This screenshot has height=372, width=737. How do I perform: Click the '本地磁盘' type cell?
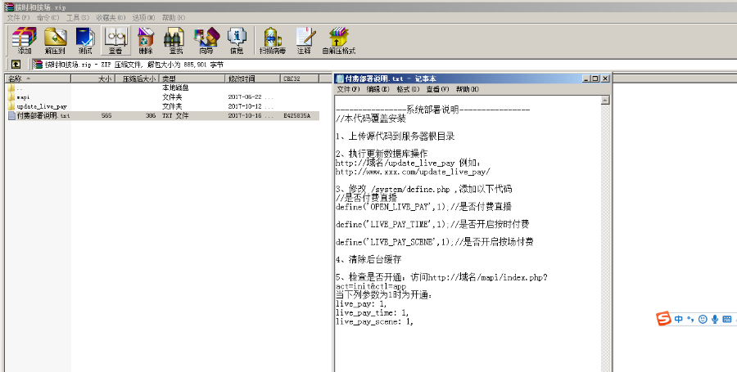point(175,87)
